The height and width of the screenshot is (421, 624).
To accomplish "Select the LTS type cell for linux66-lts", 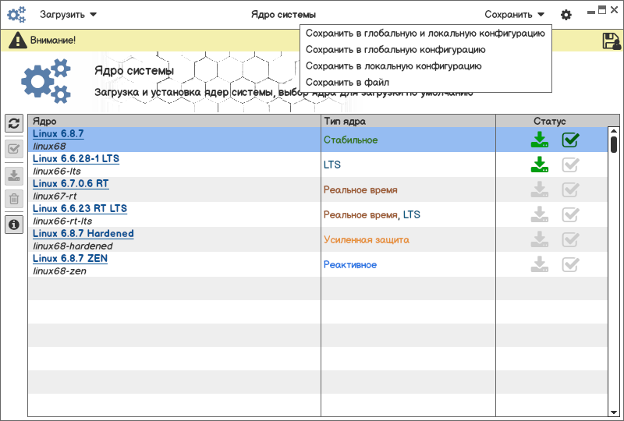I will [x=408, y=165].
